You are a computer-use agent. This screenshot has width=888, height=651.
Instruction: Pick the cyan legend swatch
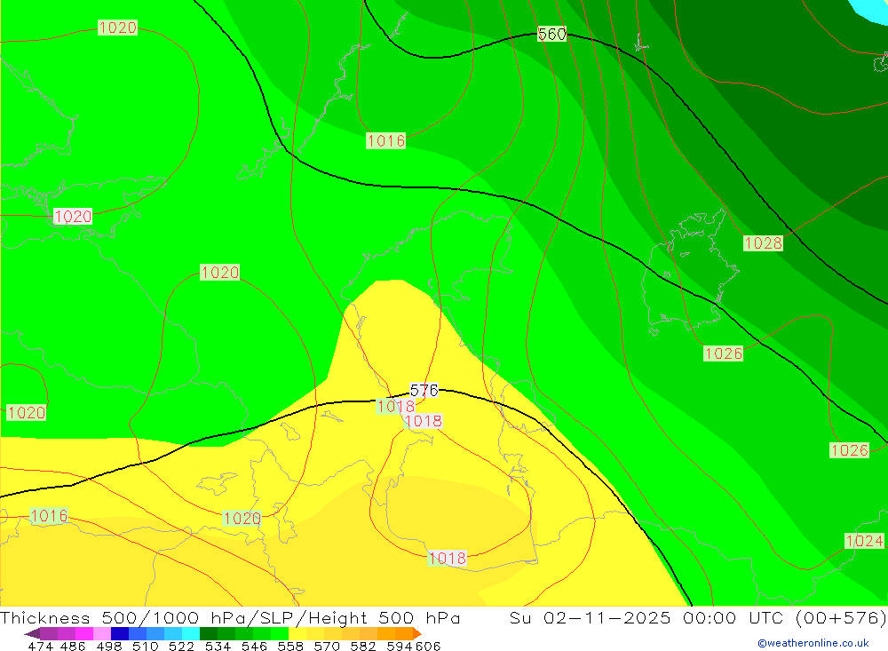(191, 633)
